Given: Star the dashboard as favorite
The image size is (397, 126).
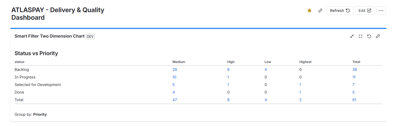Looking at the screenshot, I should coord(309,11).
